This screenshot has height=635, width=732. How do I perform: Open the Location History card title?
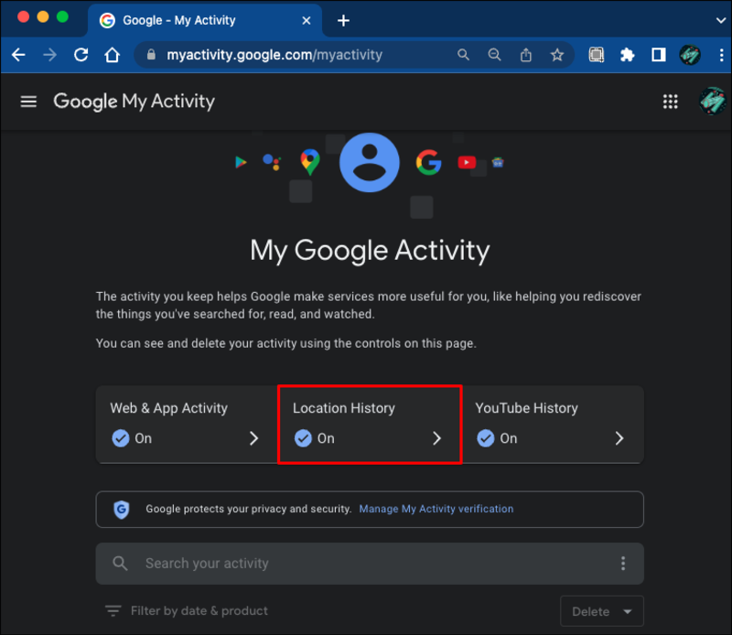coord(344,408)
